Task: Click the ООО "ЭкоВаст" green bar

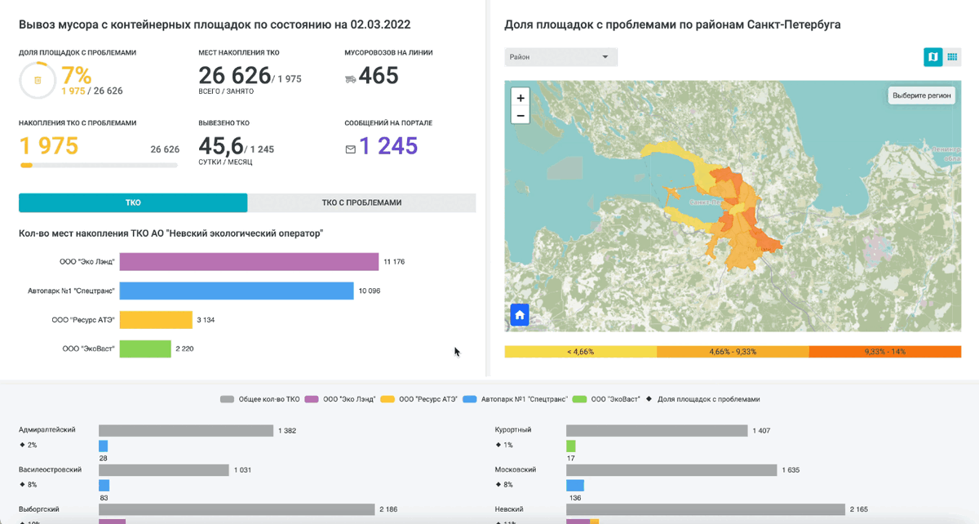Action: click(145, 349)
